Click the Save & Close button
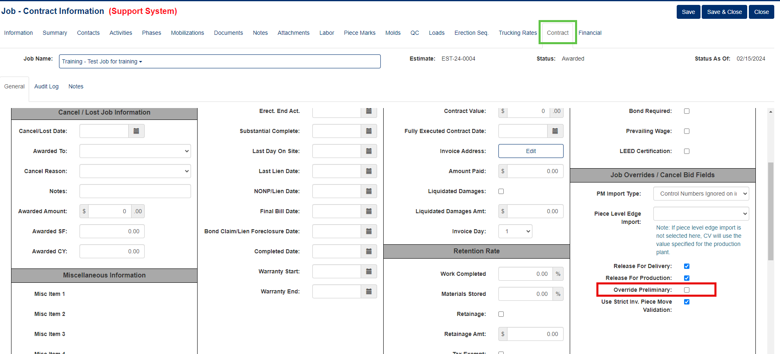Image resolution: width=780 pixels, height=354 pixels. click(724, 12)
